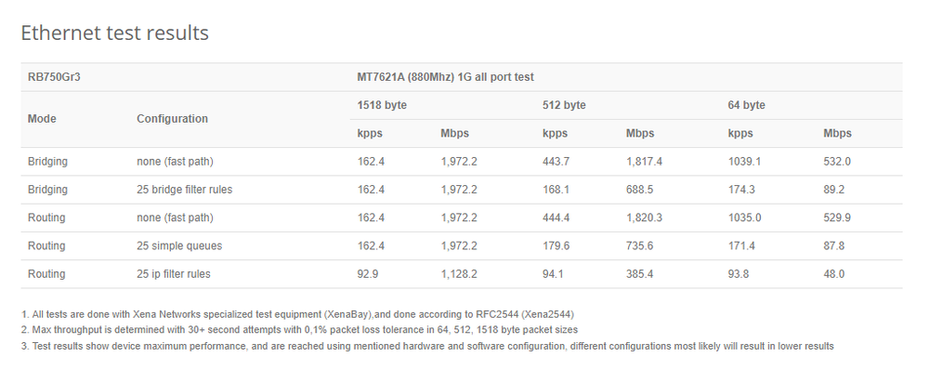929x383 pixels.
Task: Click the 1,817.4 Mbps value
Action: coord(645,162)
